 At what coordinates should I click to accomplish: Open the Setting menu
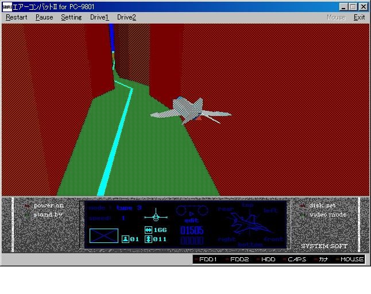tap(71, 17)
